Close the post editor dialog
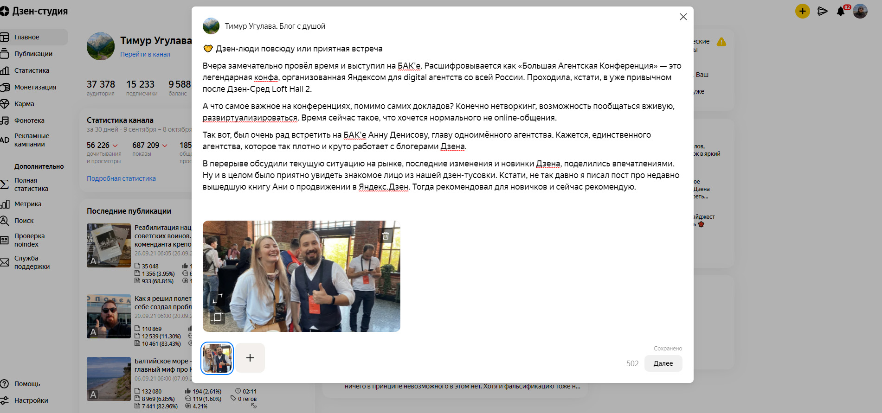Image resolution: width=882 pixels, height=413 pixels. point(683,17)
